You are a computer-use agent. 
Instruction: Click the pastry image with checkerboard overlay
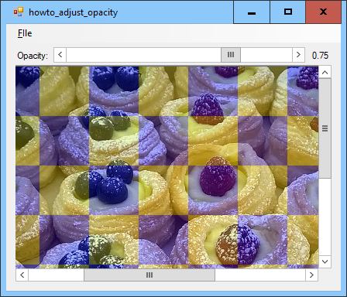coord(167,167)
